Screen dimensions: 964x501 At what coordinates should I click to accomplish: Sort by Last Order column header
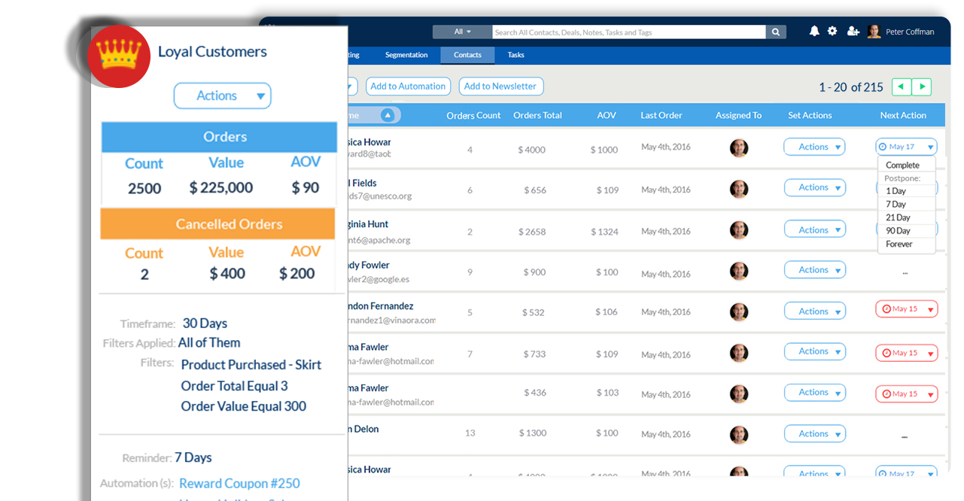tap(661, 115)
